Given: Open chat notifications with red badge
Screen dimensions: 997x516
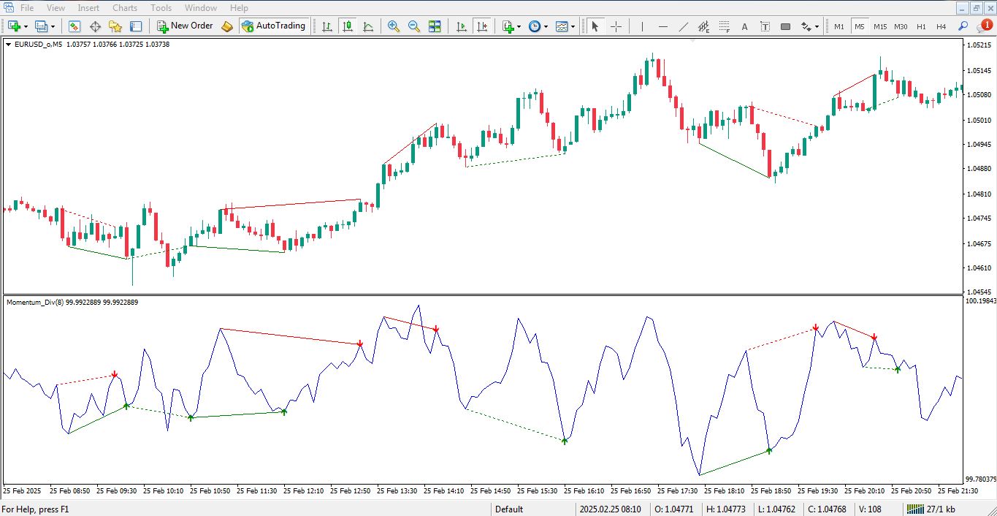Looking at the screenshot, I should coord(984,26).
